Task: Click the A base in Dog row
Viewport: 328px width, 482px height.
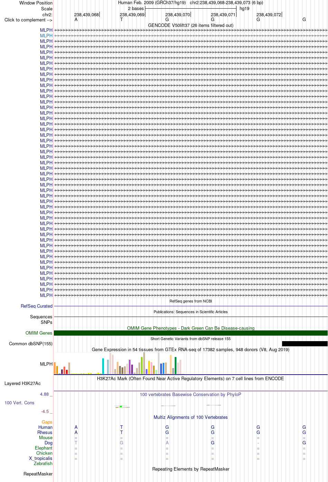Action: (167, 443)
